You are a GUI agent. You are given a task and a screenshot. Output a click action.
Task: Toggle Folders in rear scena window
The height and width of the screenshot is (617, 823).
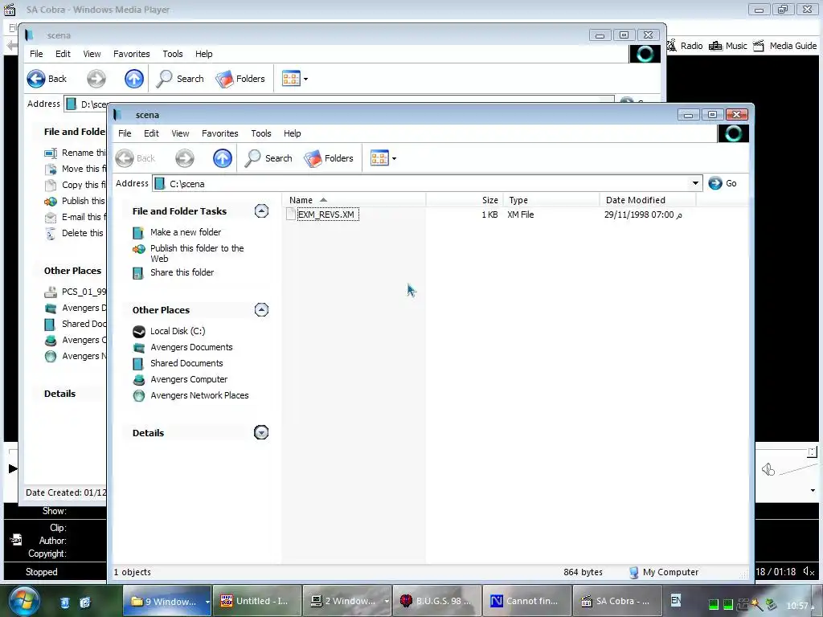tap(241, 79)
